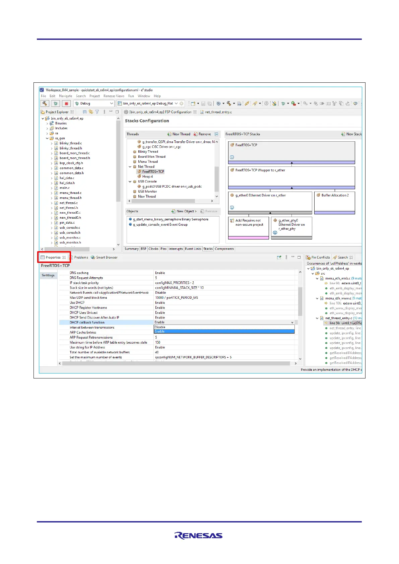This screenshot has height=564, width=399.
Task: Select the Settings tab in Properties
Action: [x=48, y=275]
